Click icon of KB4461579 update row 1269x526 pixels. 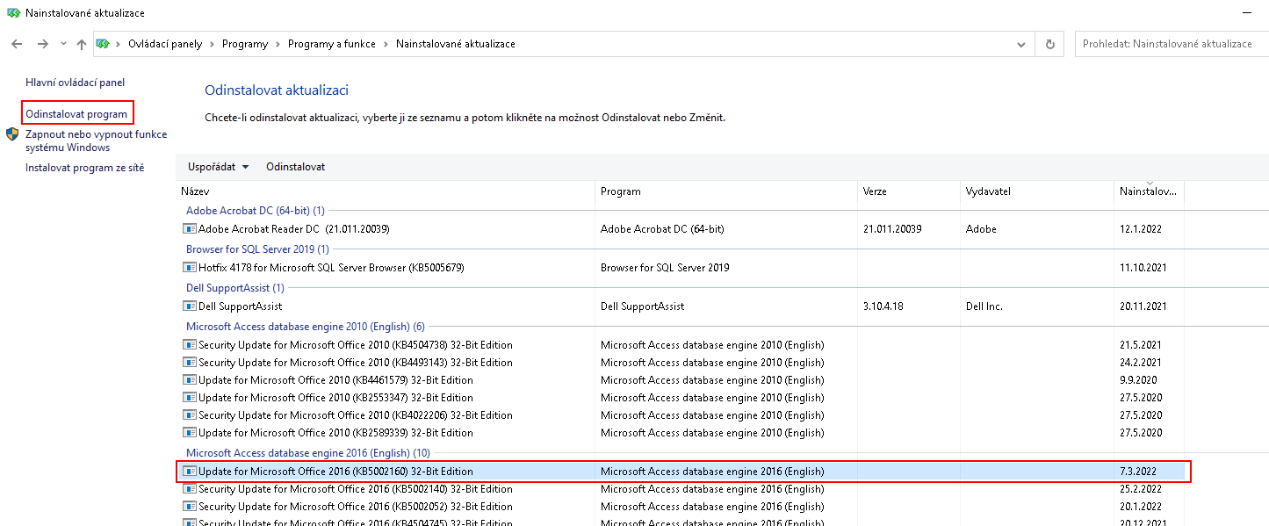(190, 380)
